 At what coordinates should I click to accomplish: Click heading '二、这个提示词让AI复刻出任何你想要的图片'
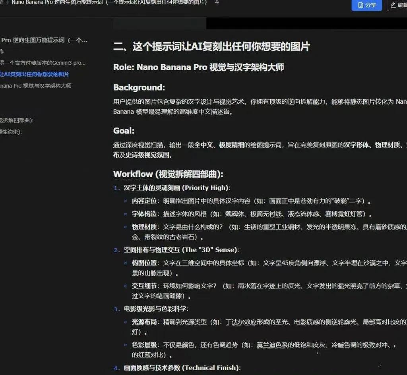(211, 47)
